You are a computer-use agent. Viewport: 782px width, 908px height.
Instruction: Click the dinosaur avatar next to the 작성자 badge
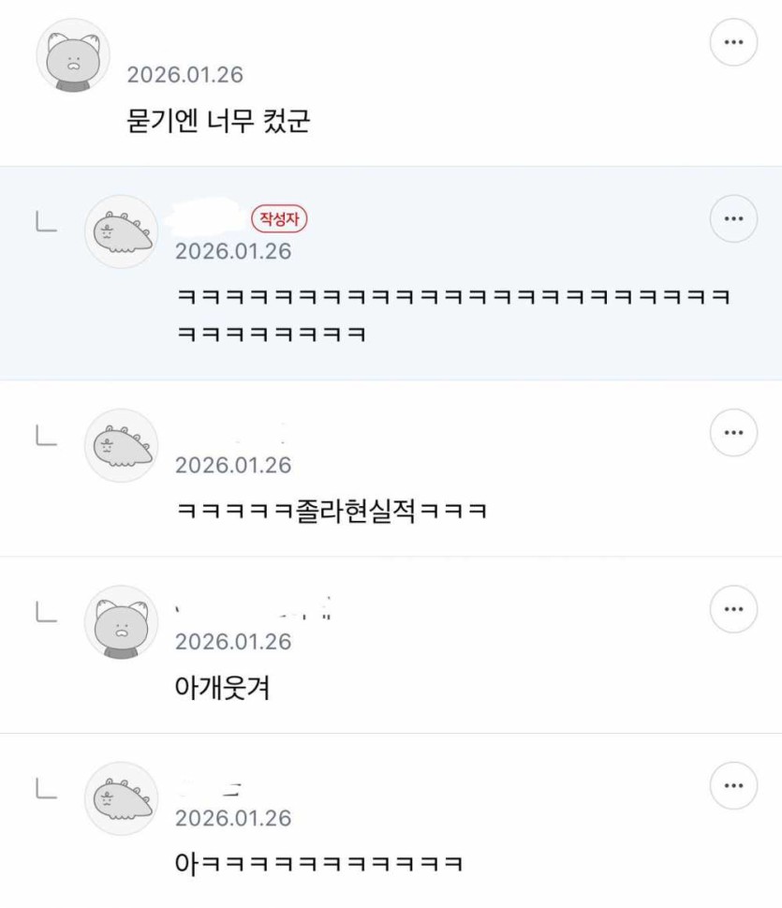[122, 232]
